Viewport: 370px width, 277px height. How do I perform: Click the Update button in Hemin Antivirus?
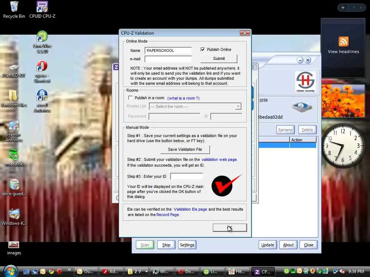[x=268, y=245]
